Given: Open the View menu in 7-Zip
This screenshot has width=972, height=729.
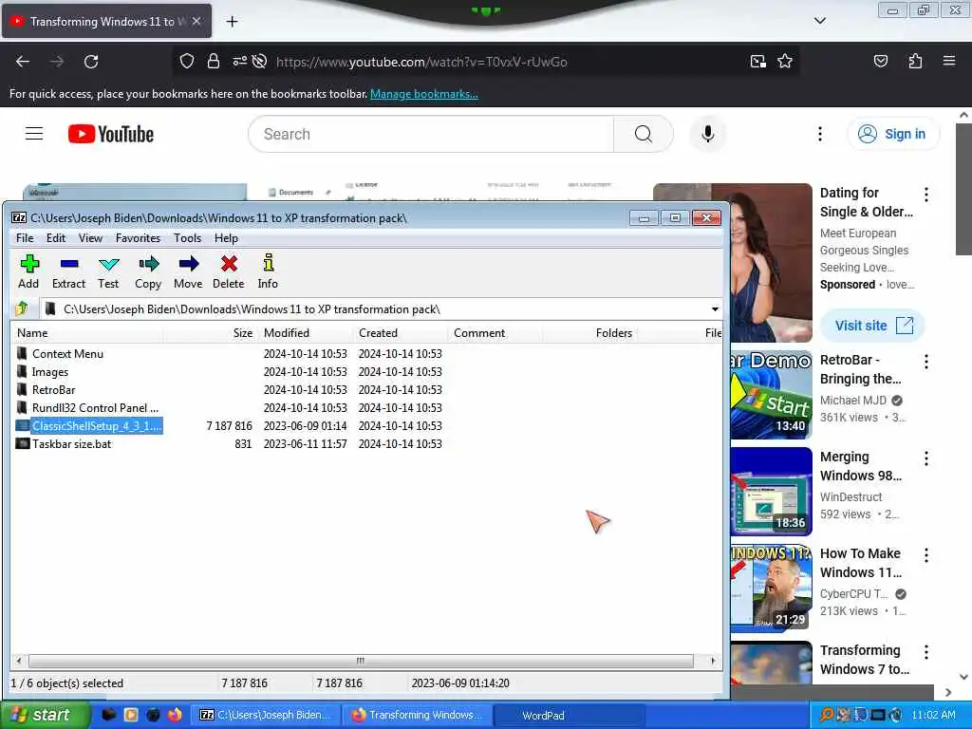Looking at the screenshot, I should (90, 238).
